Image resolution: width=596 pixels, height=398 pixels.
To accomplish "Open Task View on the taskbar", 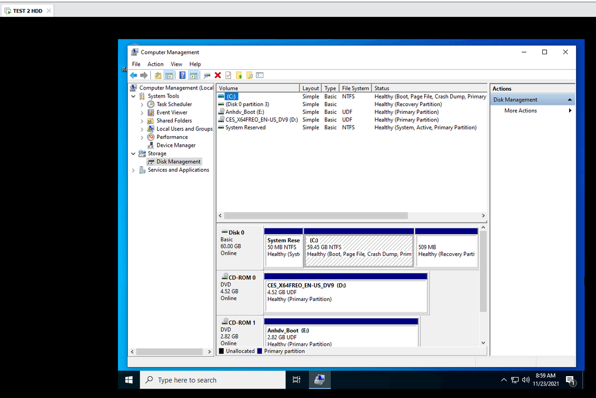I will [x=296, y=380].
